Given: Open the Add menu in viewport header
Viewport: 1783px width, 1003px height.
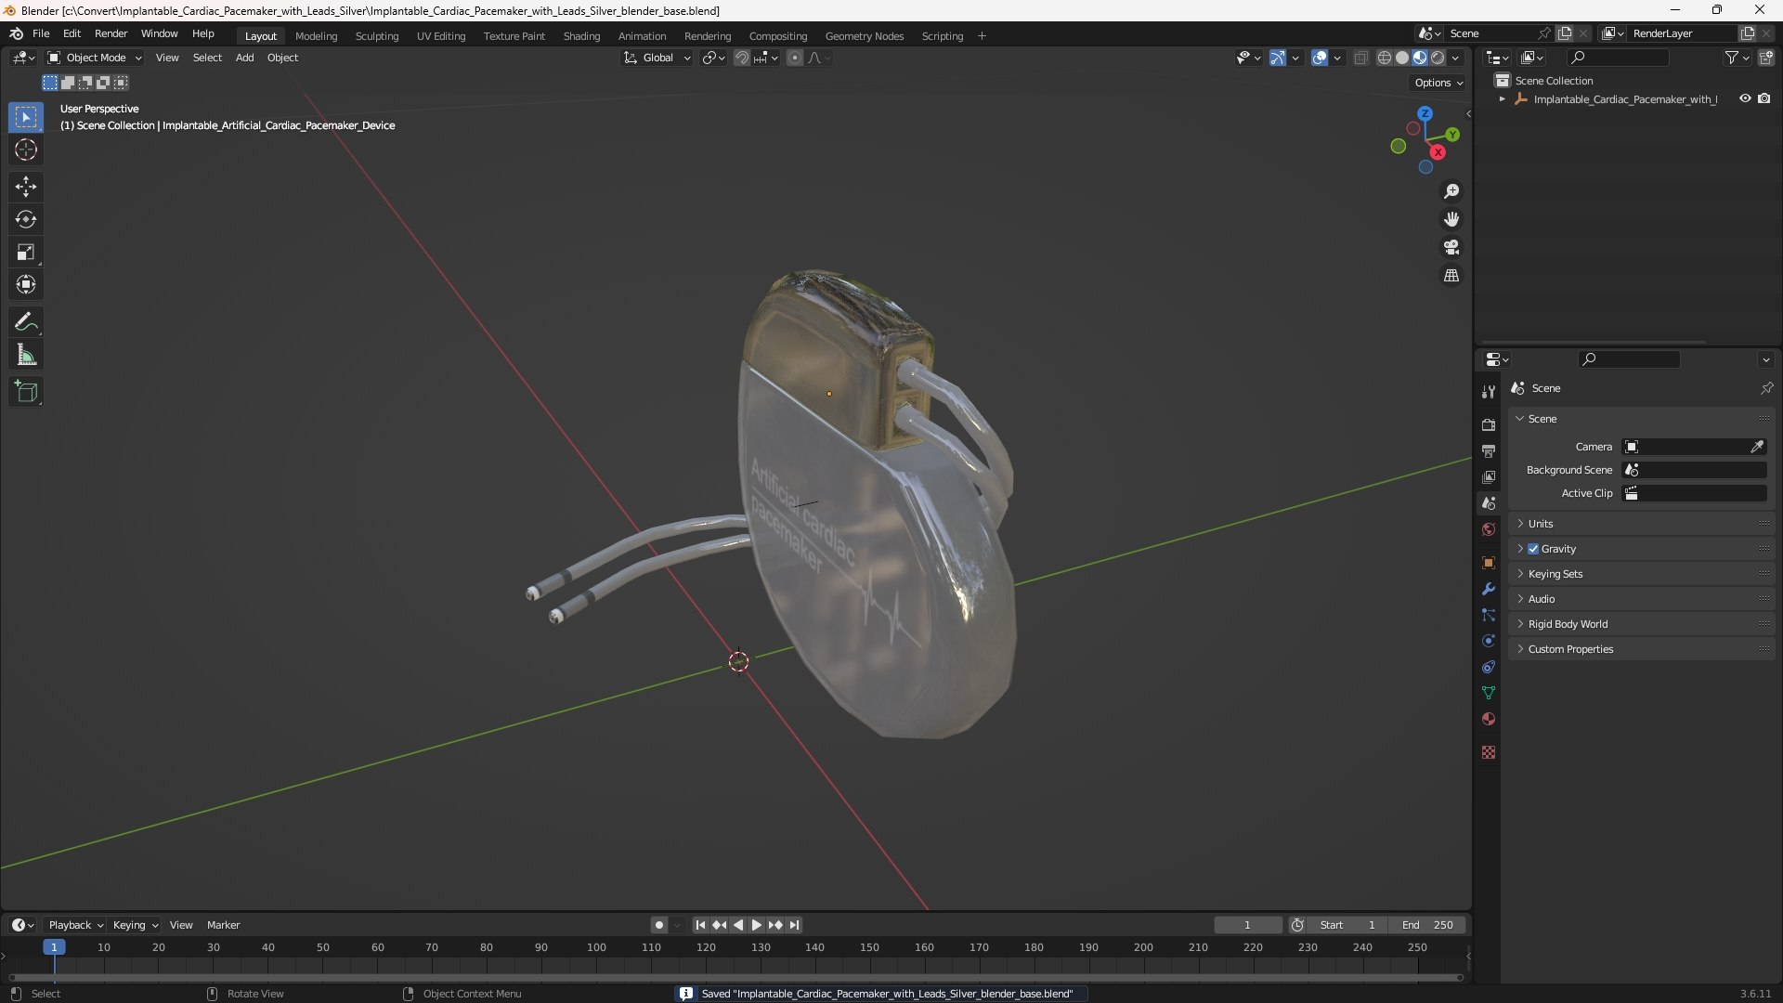Looking at the screenshot, I should point(244,58).
